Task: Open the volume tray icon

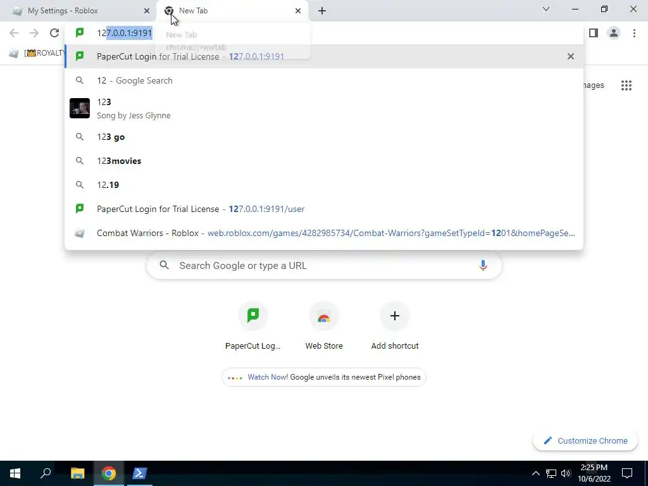Action: [566, 473]
